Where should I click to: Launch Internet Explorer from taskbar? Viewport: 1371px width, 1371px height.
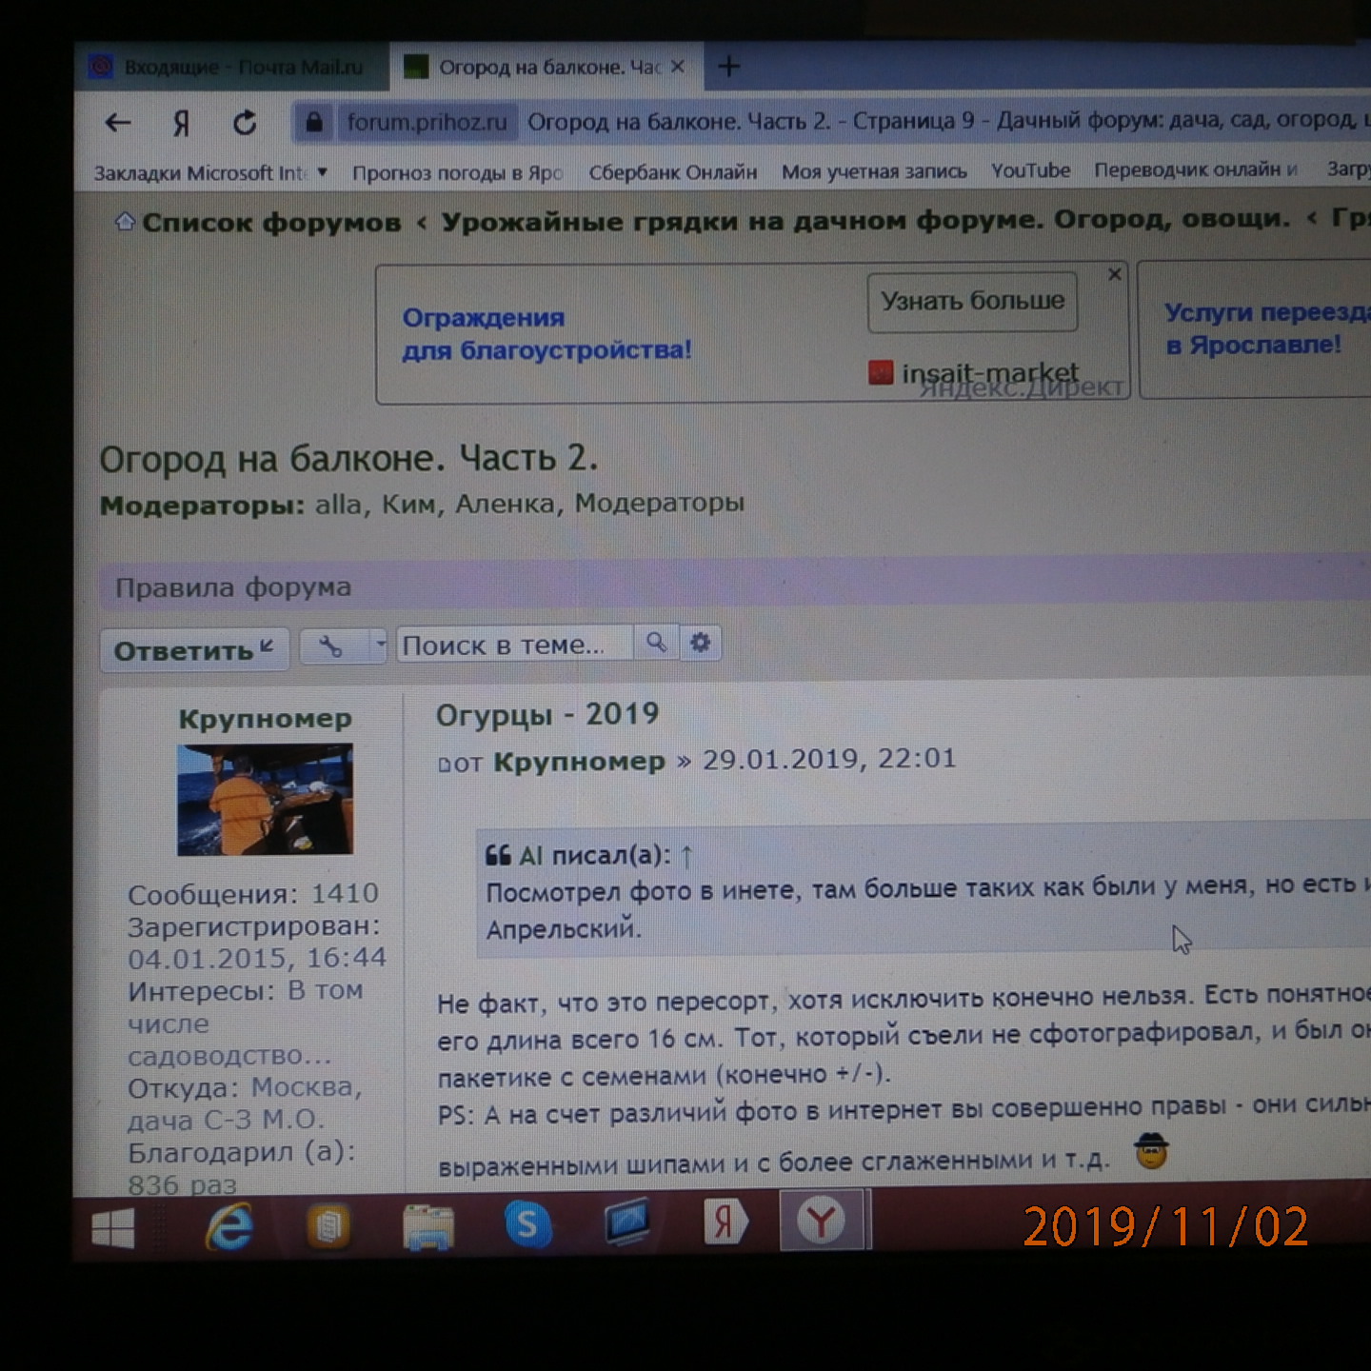click(x=229, y=1226)
